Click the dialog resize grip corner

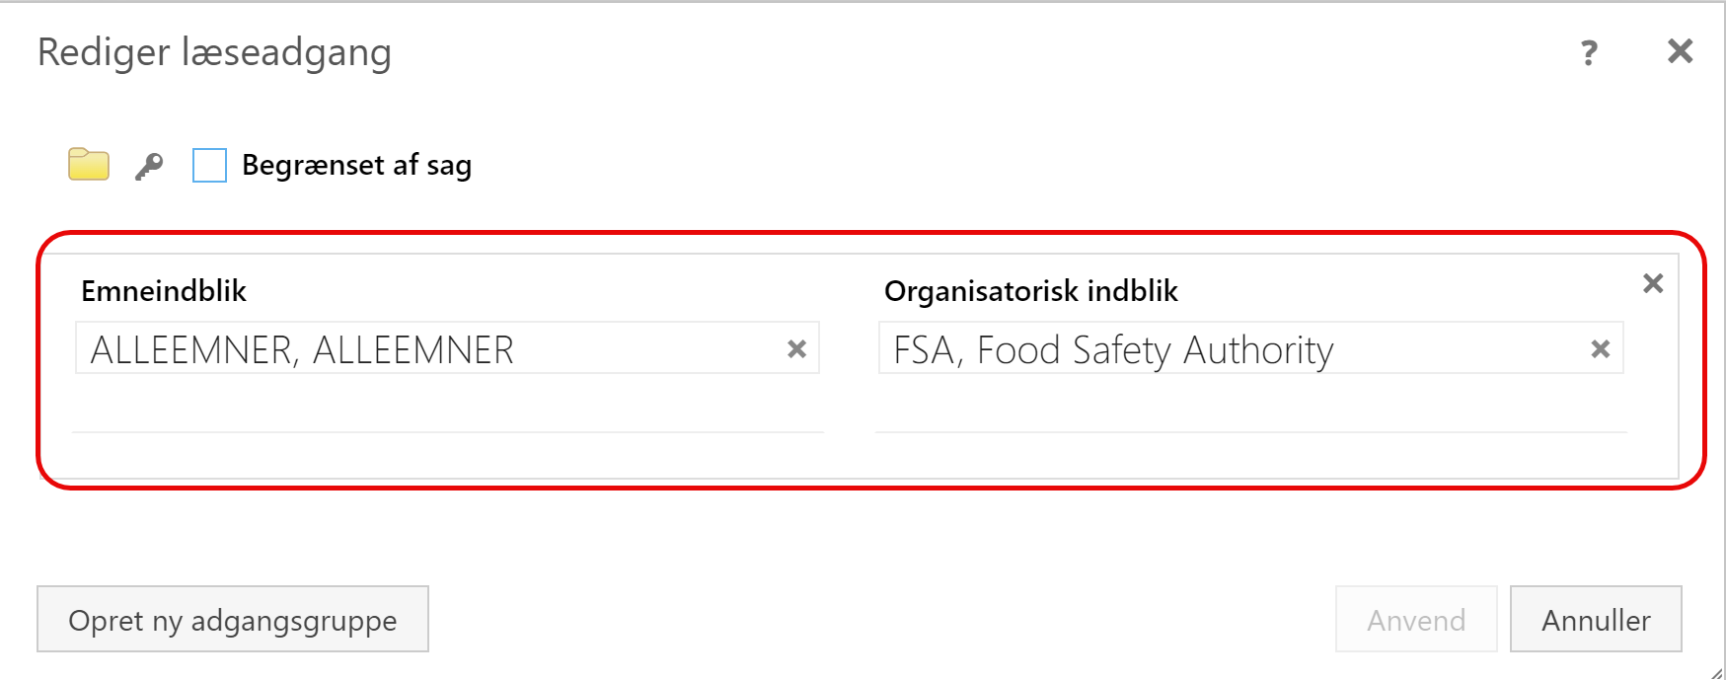[x=1716, y=671]
